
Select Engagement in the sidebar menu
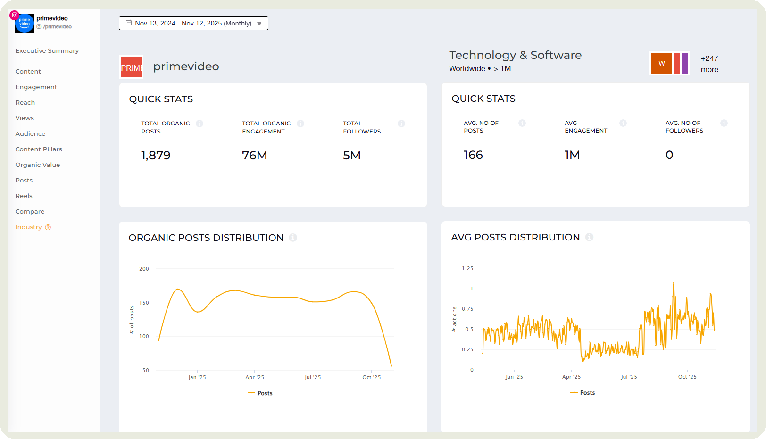[x=36, y=87]
